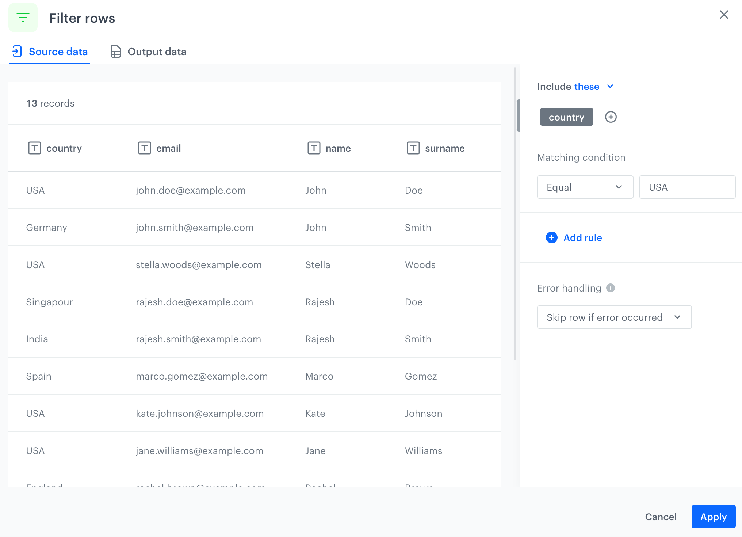Click the Jane name cell
Screen dimensions: 742x537
[315, 451]
